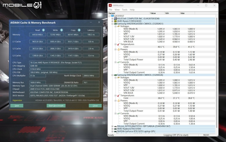Viewport: 226px width, 142px height.
Task: Collapse the GR70TEST root node
Action: pyautogui.click(x=109, y=16)
